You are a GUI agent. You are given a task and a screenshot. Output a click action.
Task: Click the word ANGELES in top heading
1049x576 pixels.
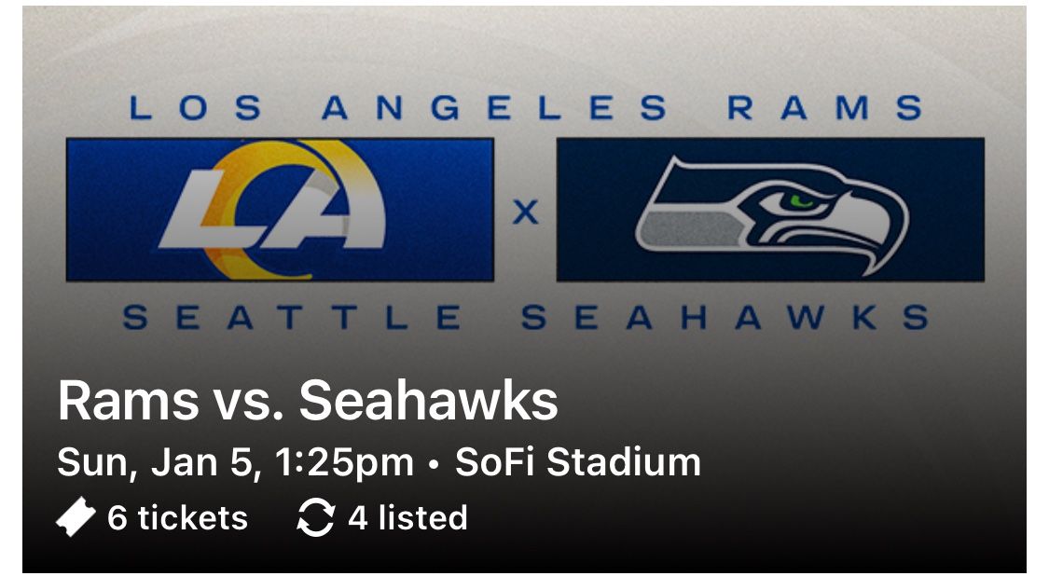[494, 109]
